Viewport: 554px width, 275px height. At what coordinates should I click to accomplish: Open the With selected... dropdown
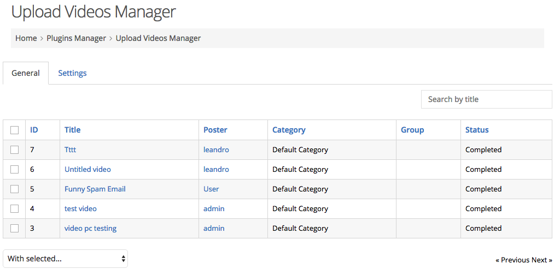[66, 259]
